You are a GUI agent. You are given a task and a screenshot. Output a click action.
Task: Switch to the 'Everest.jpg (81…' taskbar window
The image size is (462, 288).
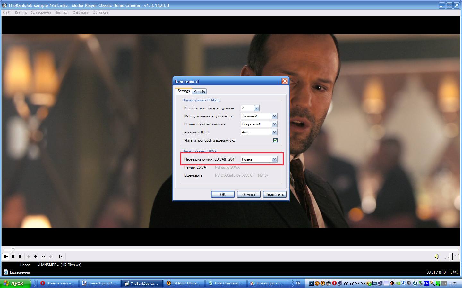pos(99,283)
